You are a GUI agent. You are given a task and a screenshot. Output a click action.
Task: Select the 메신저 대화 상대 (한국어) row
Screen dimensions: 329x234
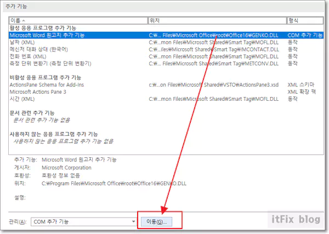tap(166, 49)
